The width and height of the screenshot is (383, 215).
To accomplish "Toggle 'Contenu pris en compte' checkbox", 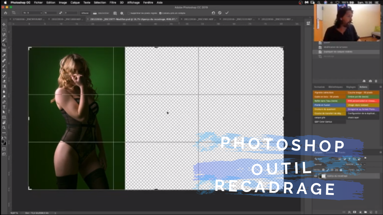I will tap(160, 13).
